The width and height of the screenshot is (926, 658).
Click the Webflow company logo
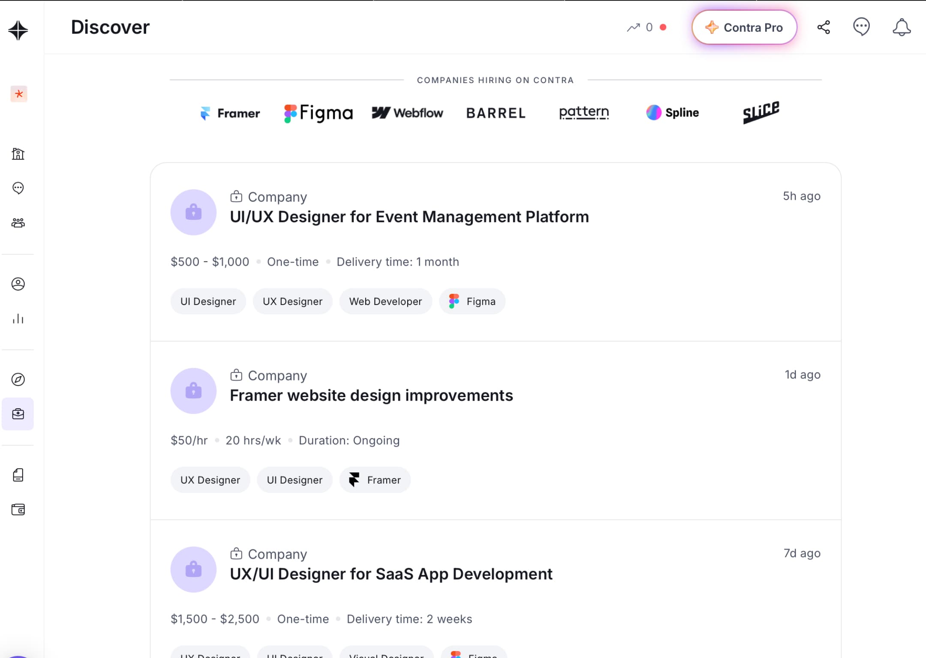tap(407, 113)
